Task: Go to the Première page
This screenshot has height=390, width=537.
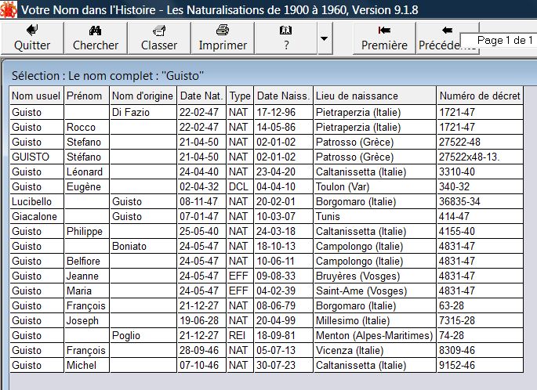Action: [384, 38]
